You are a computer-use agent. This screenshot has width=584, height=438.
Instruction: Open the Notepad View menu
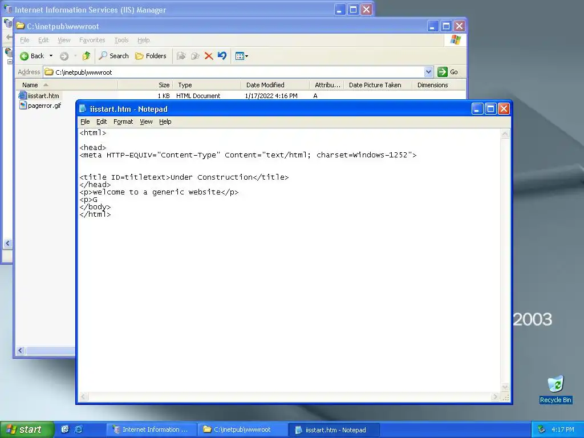[146, 121]
